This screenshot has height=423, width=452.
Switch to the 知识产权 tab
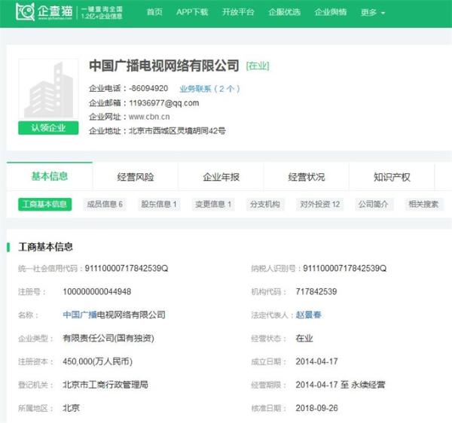[392, 177]
